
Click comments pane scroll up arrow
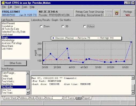(133, 78)
